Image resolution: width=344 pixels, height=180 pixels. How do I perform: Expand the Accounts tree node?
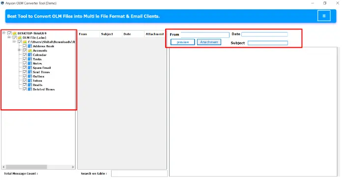tap(19, 50)
